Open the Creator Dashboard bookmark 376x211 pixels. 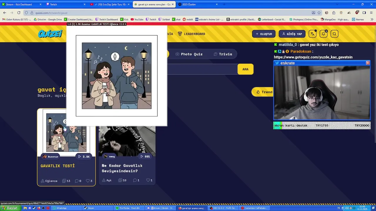pyautogui.click(x=78, y=19)
